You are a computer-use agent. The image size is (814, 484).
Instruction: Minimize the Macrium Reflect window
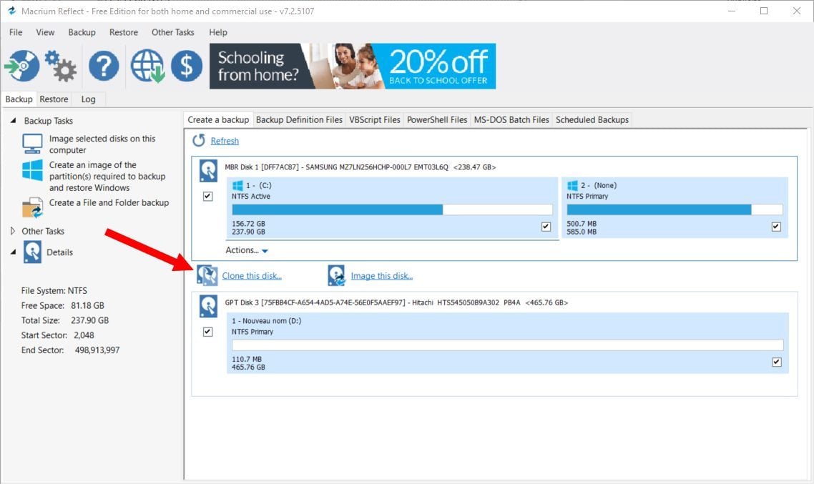click(x=732, y=11)
